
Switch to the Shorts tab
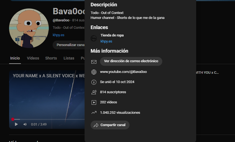[x=51, y=58]
